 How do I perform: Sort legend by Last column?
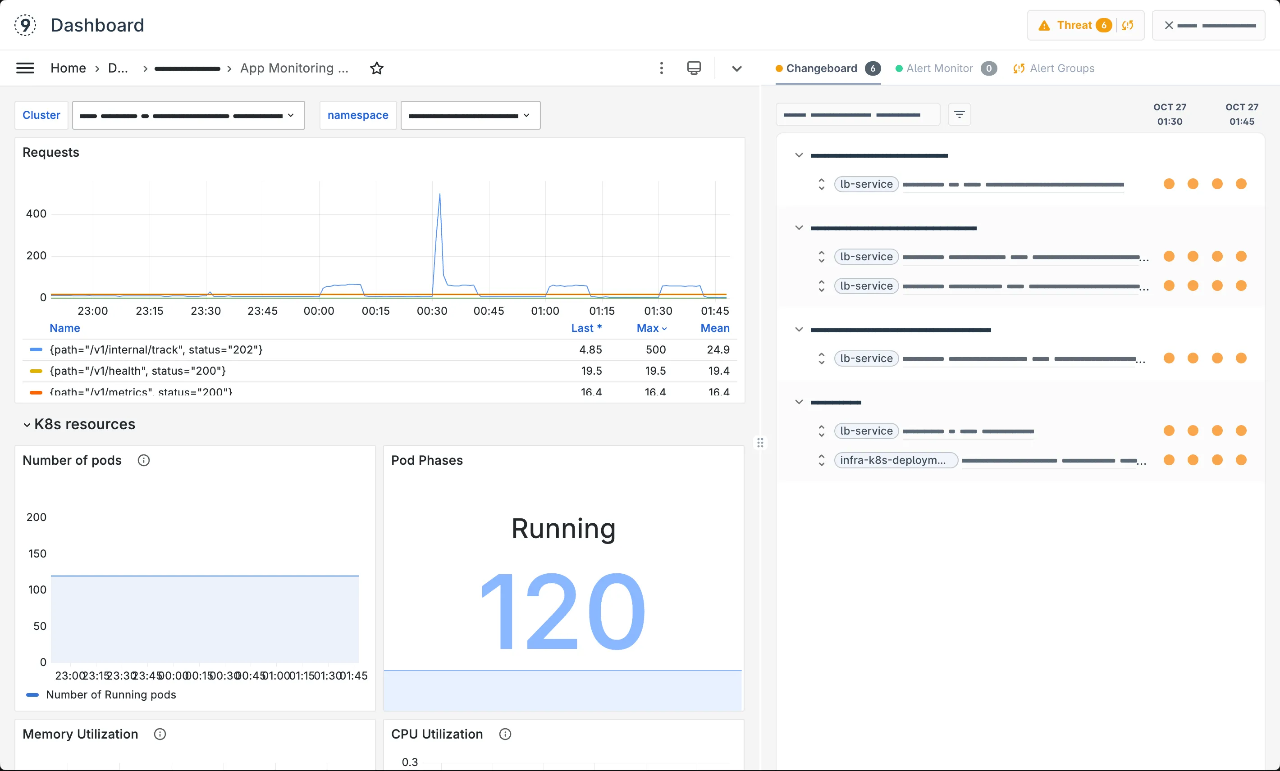point(586,328)
